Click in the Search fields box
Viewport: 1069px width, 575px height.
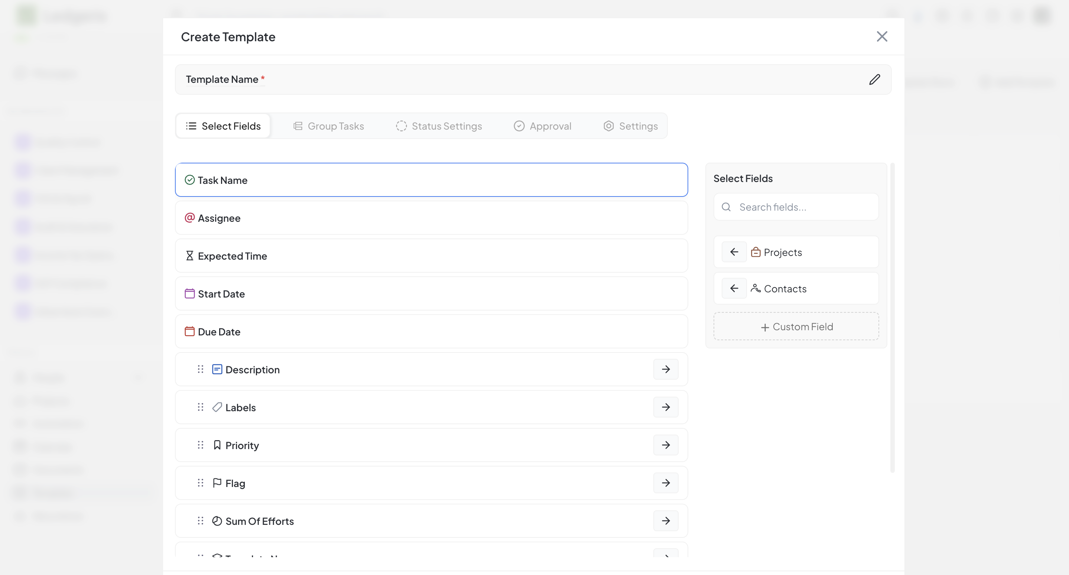(x=801, y=207)
